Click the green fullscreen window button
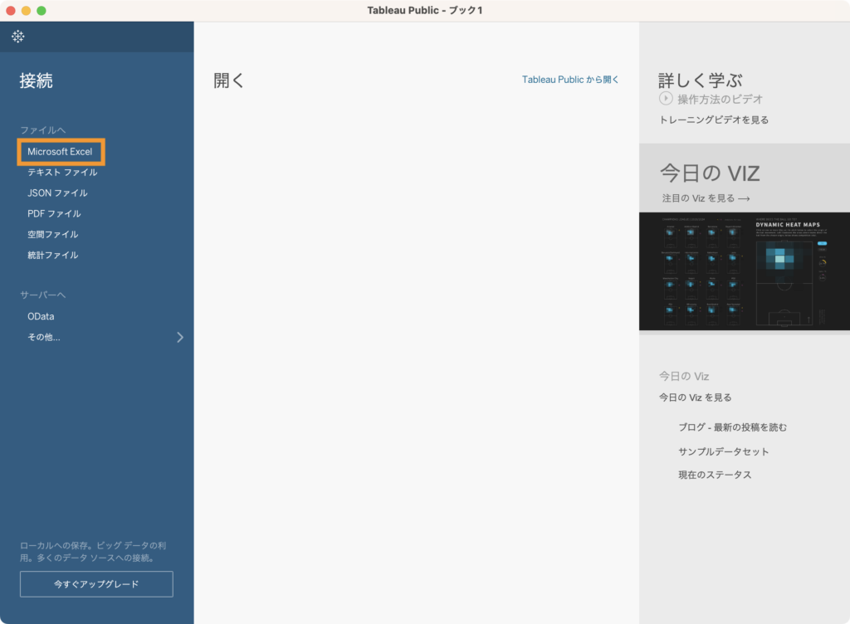 (x=42, y=10)
